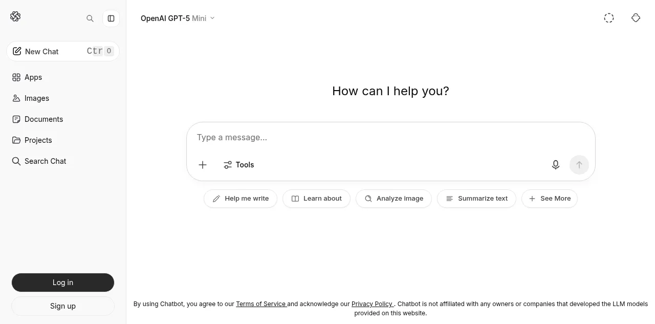Choose the Help me write suggestion
The height and width of the screenshot is (324, 655).
tap(241, 199)
